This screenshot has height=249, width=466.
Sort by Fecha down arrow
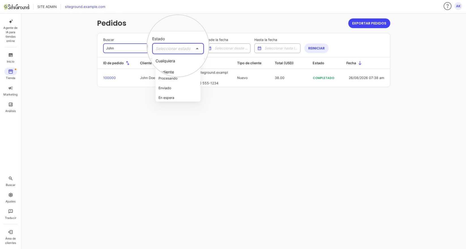pyautogui.click(x=360, y=63)
